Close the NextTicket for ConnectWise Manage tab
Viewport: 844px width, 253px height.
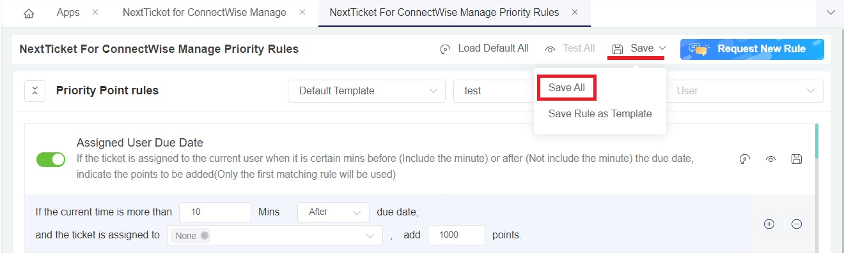click(302, 12)
